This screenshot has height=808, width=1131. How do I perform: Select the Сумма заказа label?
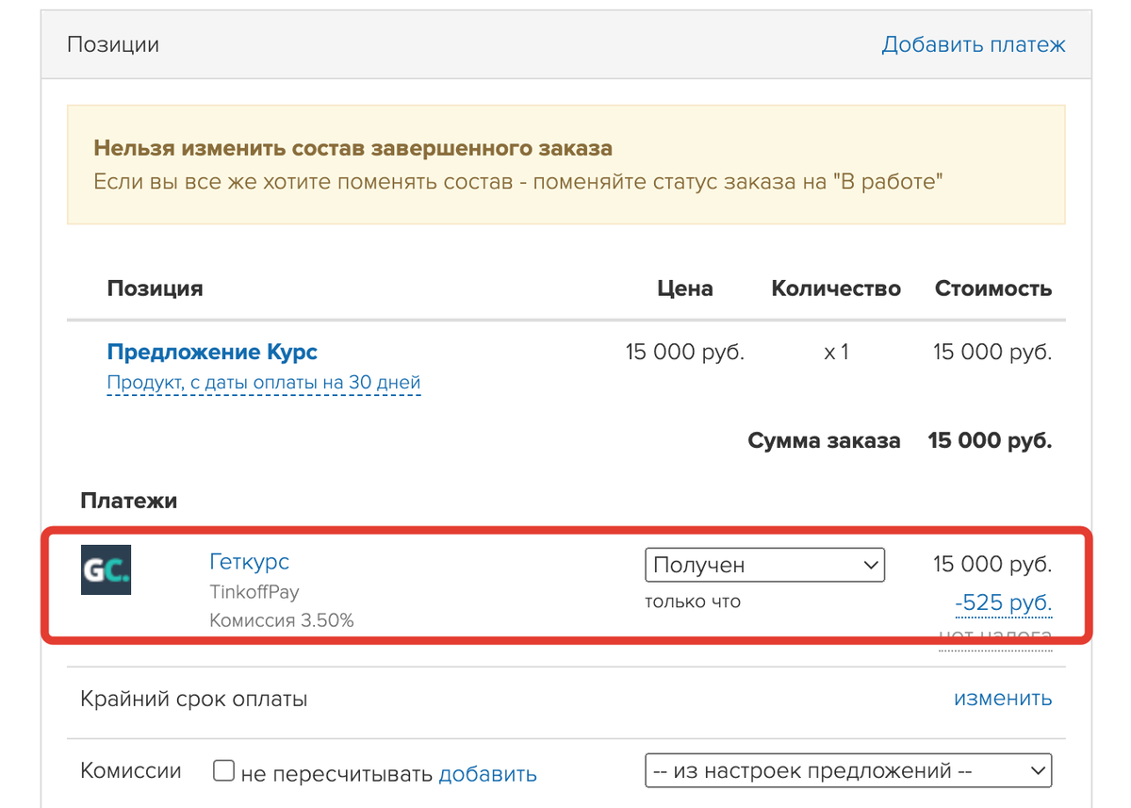click(x=824, y=440)
